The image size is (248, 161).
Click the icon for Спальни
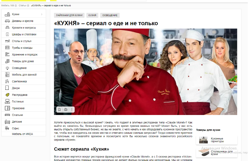point(7,115)
